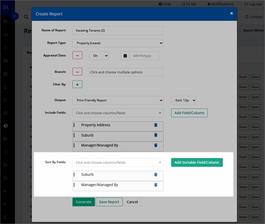Click Add Sortable Field/Column button
The width and height of the screenshot is (265, 224).
197,162
